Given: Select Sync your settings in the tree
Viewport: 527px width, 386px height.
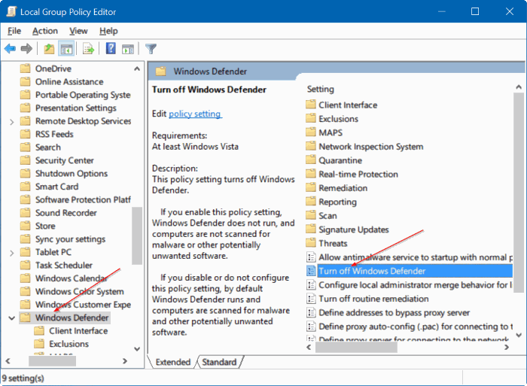Looking at the screenshot, I should coord(70,239).
